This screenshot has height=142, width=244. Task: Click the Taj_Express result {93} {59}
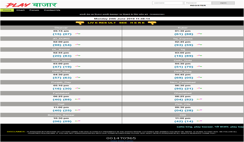click(x=184, y=45)
